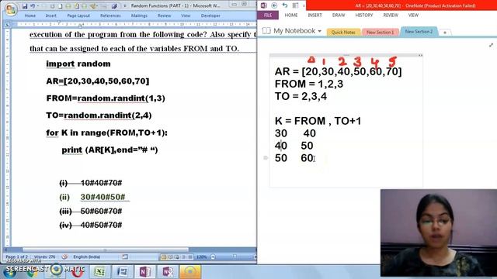The height and width of the screenshot is (279, 497).
Task: Open the Office button in Word
Action: pyautogui.click(x=10, y=9)
